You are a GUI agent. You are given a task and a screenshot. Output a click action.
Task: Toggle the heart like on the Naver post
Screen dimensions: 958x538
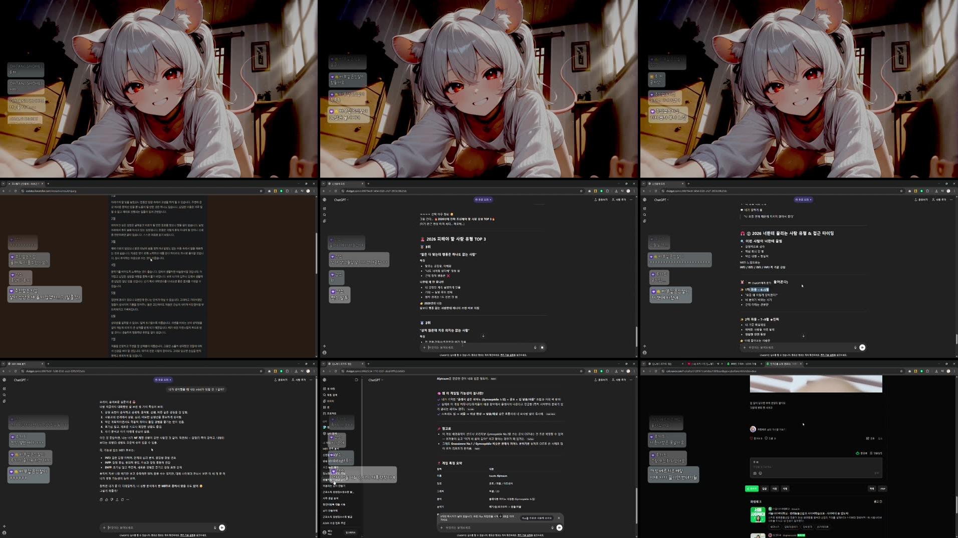751,438
